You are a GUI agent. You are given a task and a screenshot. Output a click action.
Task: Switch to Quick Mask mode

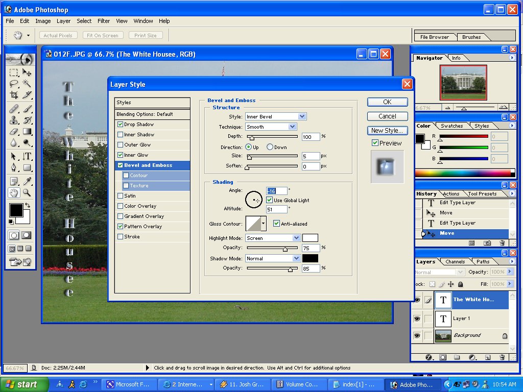(27, 235)
